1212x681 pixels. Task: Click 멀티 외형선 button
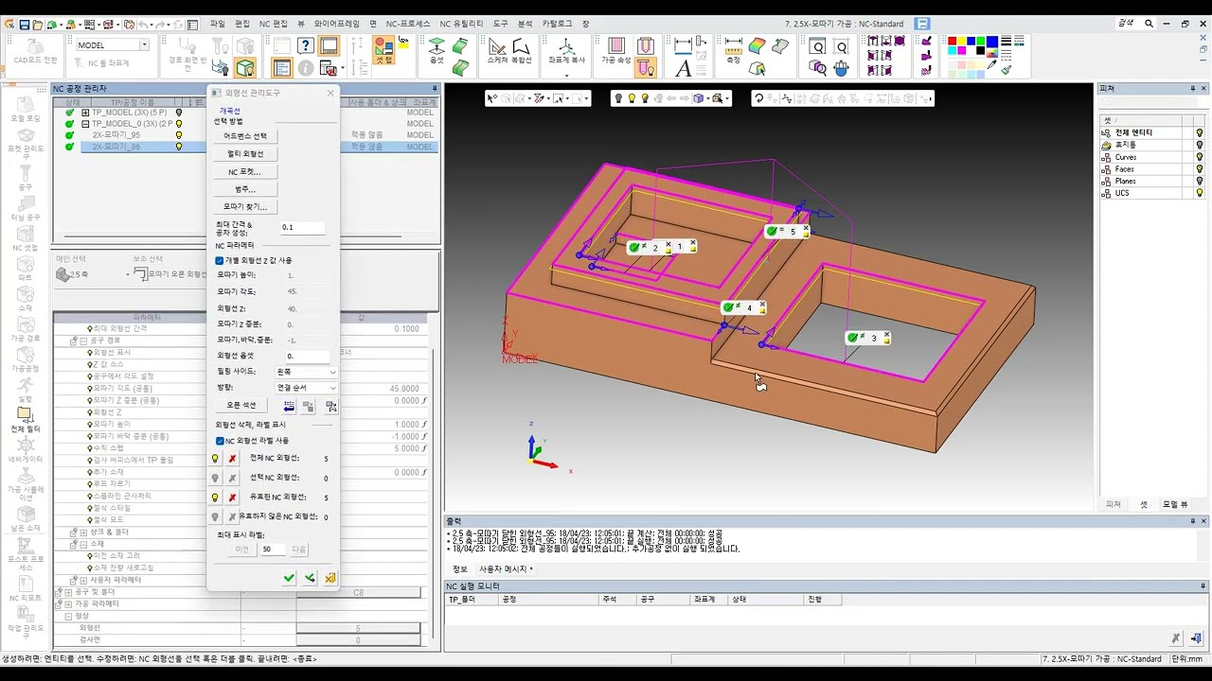pyautogui.click(x=245, y=154)
